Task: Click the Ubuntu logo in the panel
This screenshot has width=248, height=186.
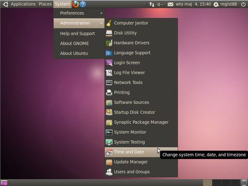Action: click(x=5, y=4)
